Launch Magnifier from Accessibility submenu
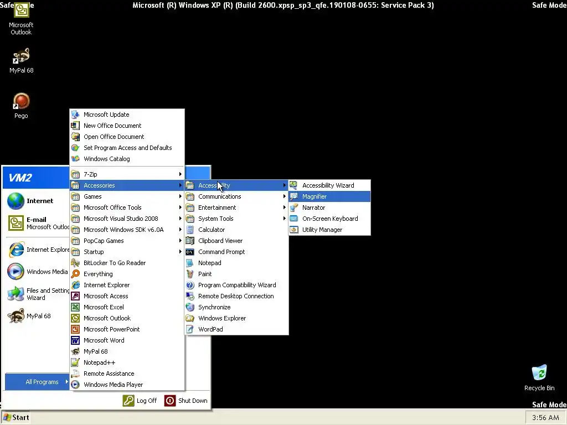The width and height of the screenshot is (567, 425). pos(329,196)
